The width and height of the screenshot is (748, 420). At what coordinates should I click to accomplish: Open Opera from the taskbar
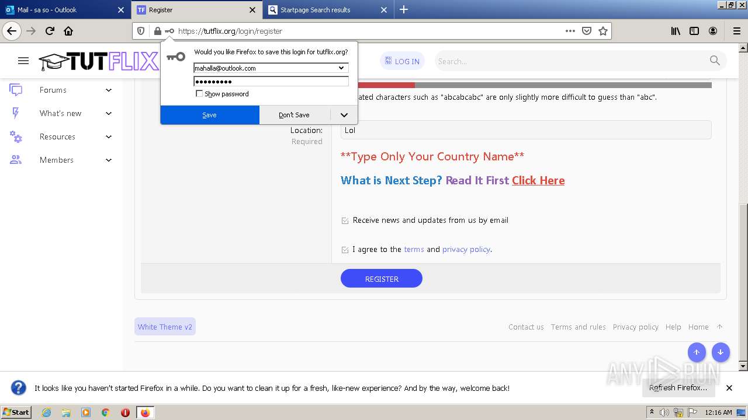[x=125, y=412]
